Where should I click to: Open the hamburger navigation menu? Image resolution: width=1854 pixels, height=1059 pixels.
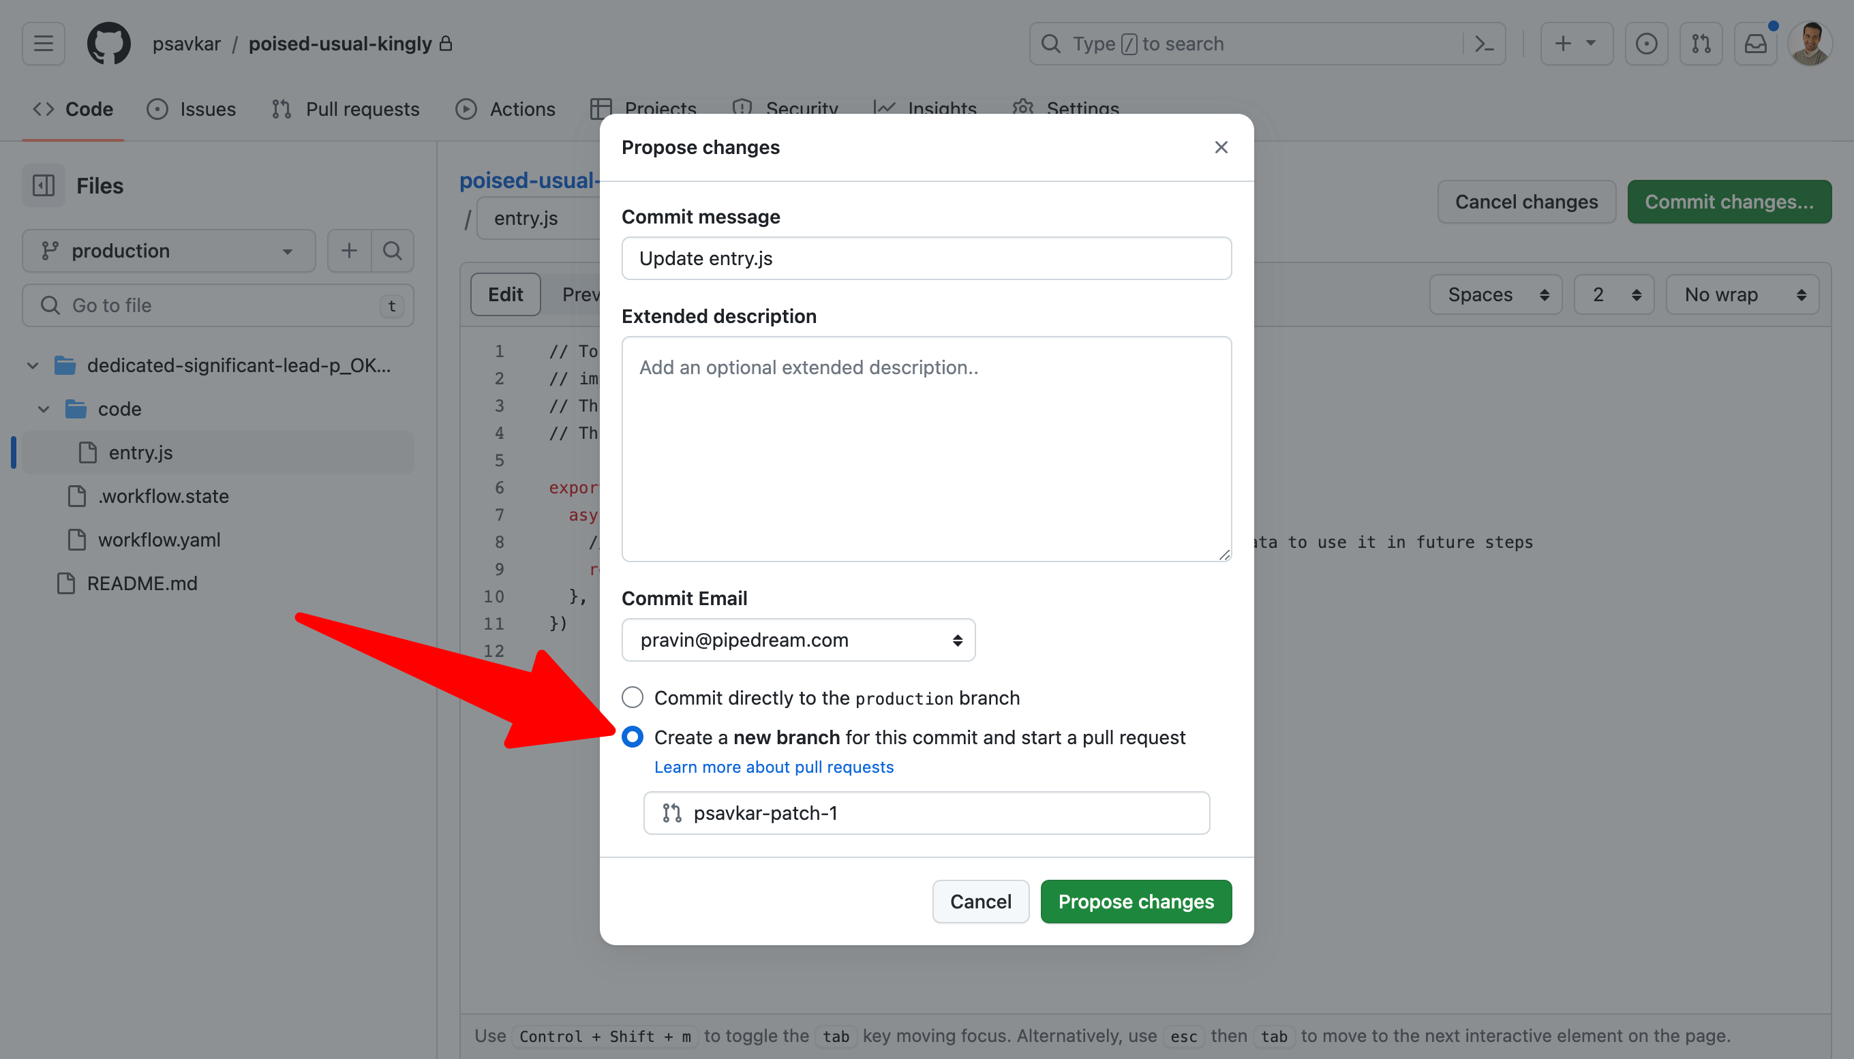43,43
